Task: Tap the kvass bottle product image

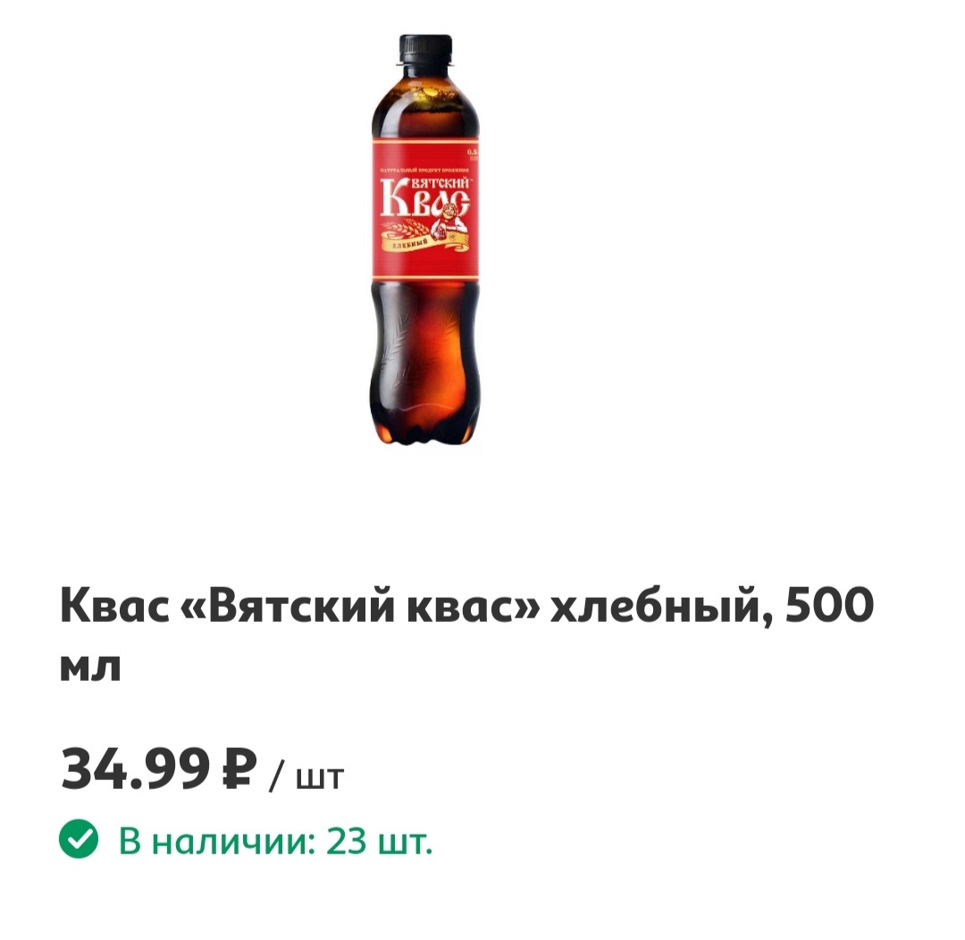Action: click(426, 240)
